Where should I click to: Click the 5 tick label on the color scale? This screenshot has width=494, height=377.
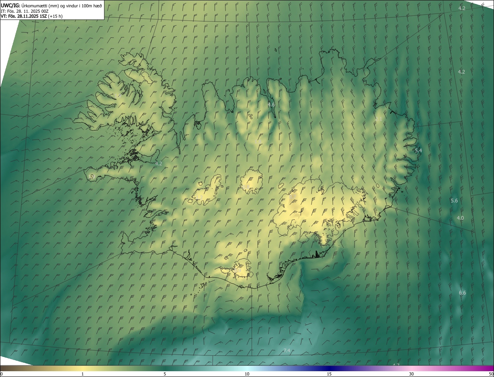(165, 374)
